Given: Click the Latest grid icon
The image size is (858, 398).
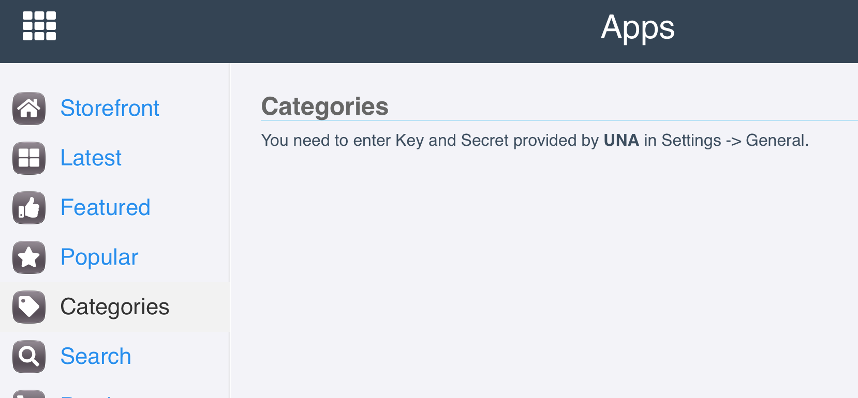Looking at the screenshot, I should point(29,158).
